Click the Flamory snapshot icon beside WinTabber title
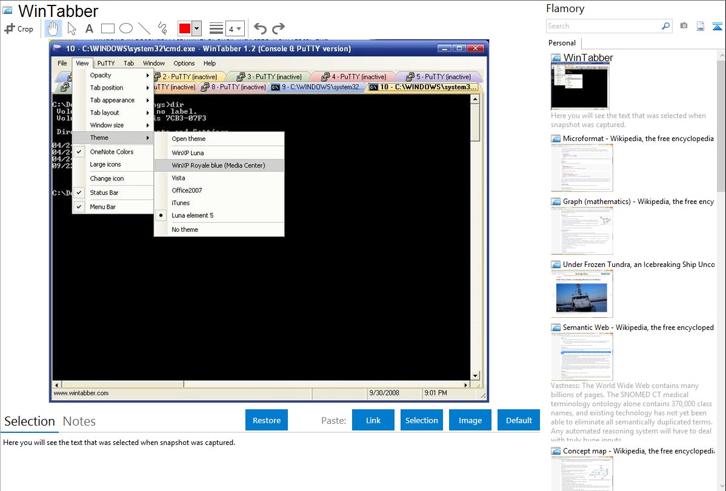The width and height of the screenshot is (726, 491). point(7,10)
